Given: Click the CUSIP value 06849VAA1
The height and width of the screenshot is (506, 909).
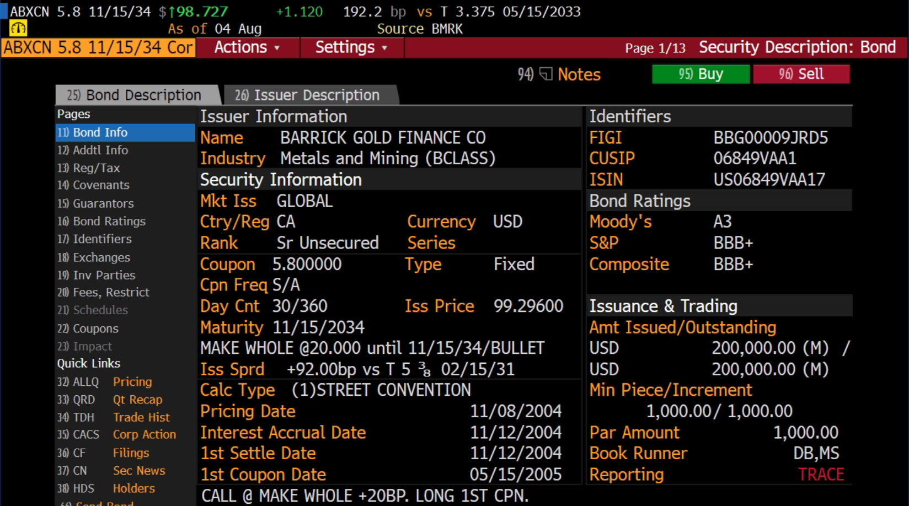Looking at the screenshot, I should point(755,159).
